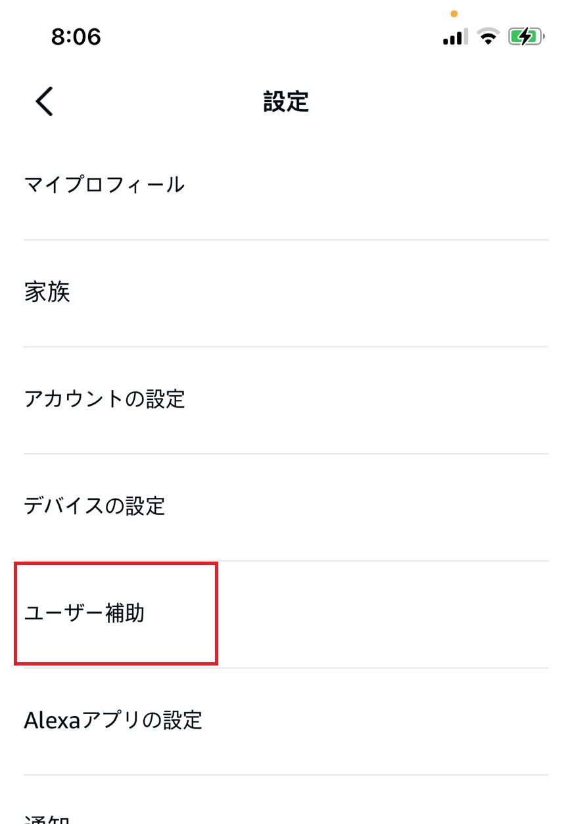Viewport: 572px width, 824px height.
Task: Select アカウントの設定
Action: tap(105, 399)
